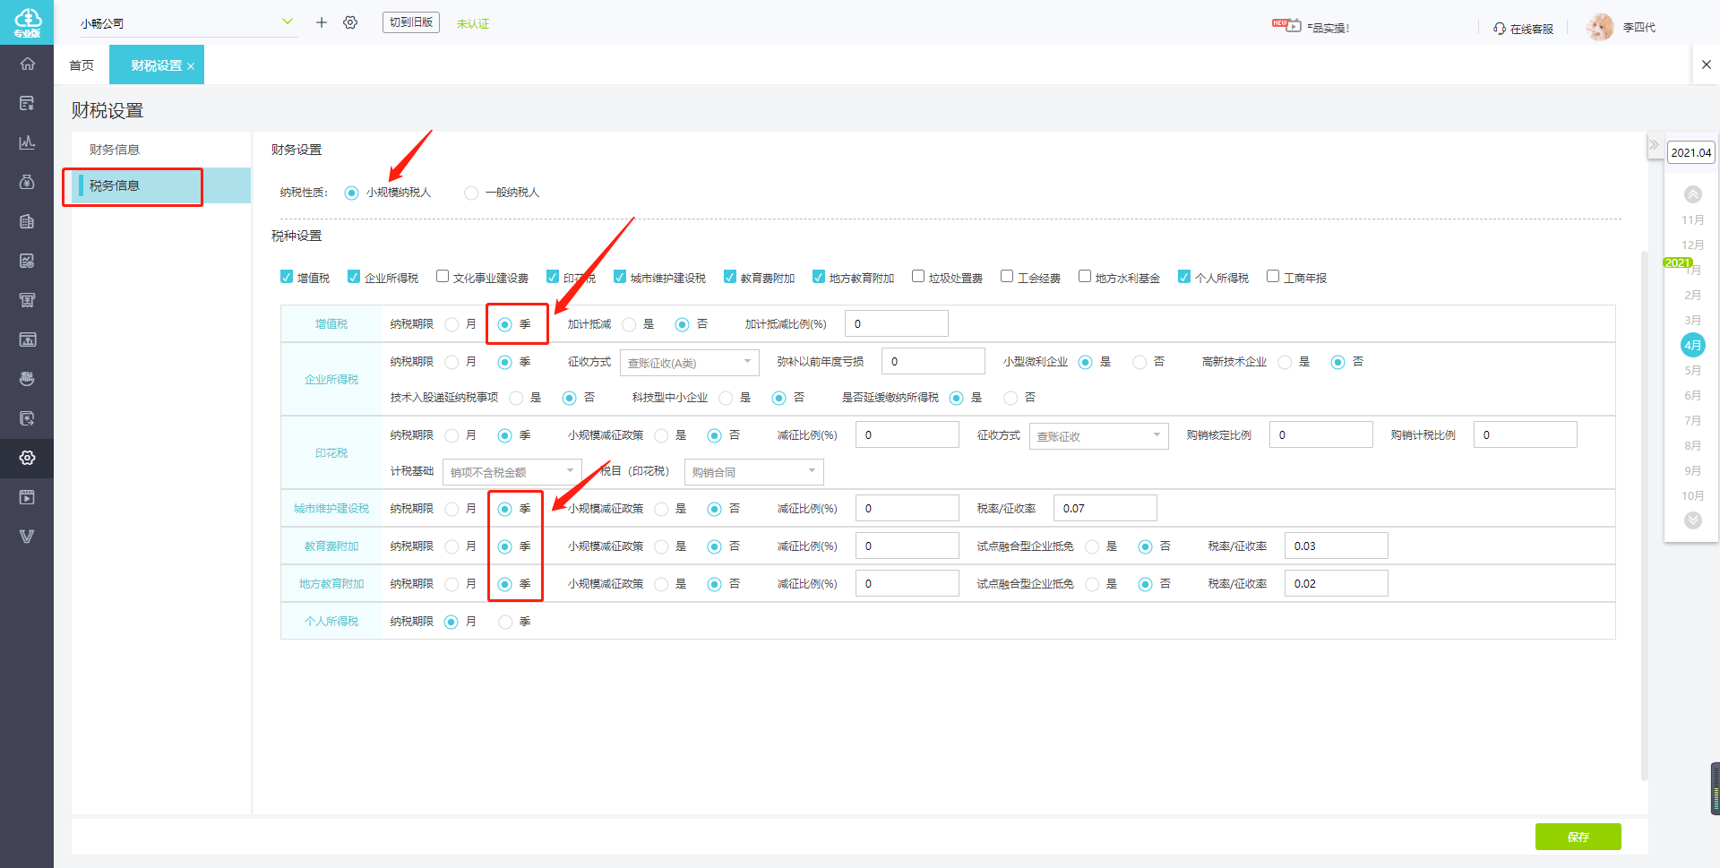Open 计税基础 dropdown 销项不含税金额
This screenshot has width=1720, height=868.
pos(512,472)
